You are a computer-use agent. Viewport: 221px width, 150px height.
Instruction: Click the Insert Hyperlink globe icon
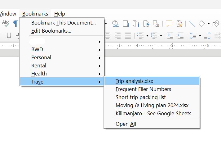115,24
